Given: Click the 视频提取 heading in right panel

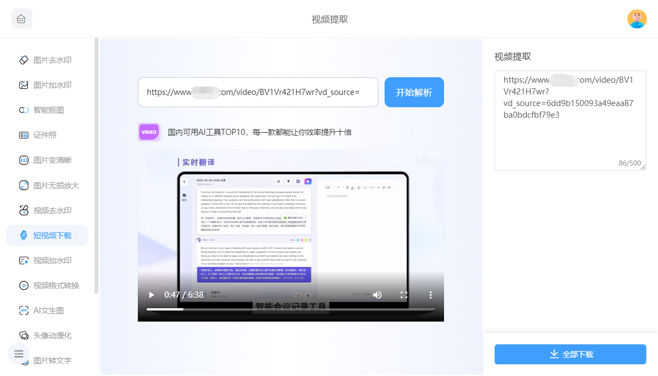Looking at the screenshot, I should point(512,57).
